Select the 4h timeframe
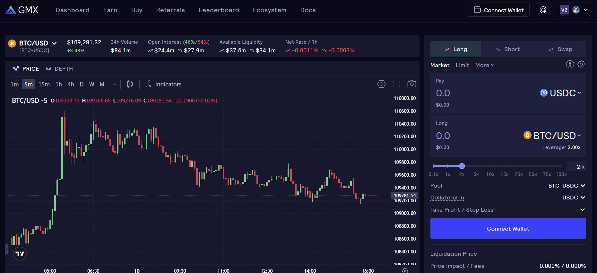The height and width of the screenshot is (273, 597). coord(71,84)
